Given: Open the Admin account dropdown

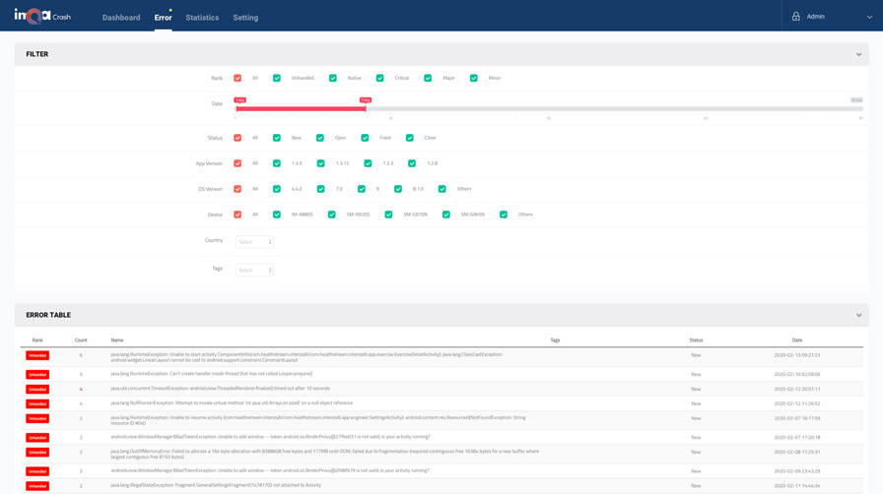Looking at the screenshot, I should 869,17.
